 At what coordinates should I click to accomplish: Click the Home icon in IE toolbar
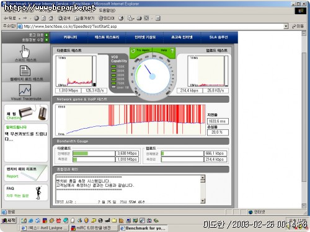point(51,19)
